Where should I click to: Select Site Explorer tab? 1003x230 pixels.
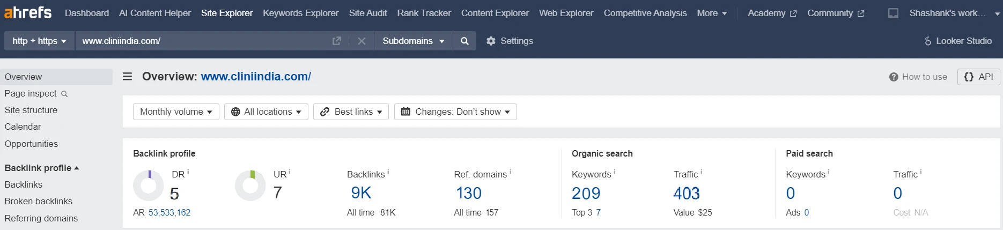tap(227, 13)
